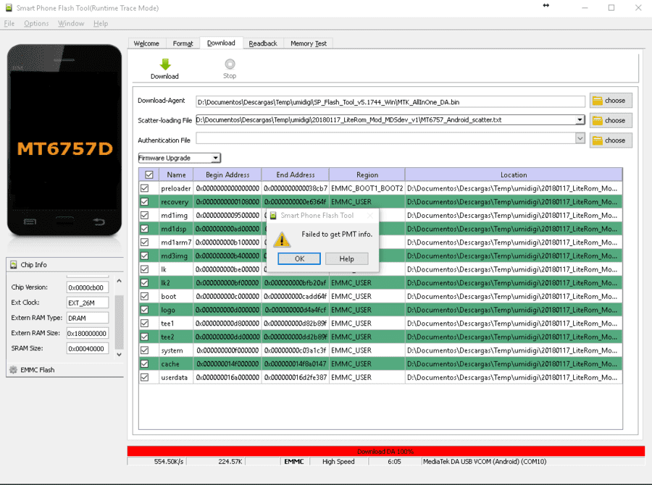Click folder icon for Scatter-loading choose
The height and width of the screenshot is (485, 652).
click(598, 120)
